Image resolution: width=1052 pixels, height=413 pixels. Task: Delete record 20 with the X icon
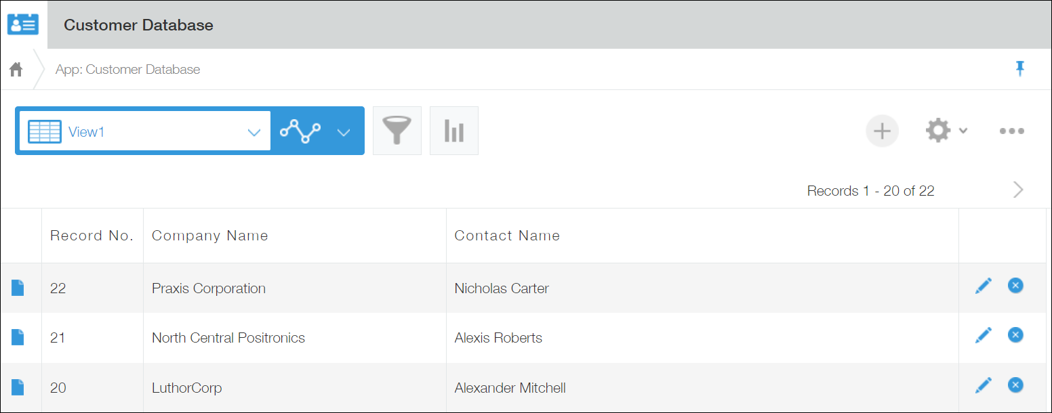pyautogui.click(x=1015, y=384)
